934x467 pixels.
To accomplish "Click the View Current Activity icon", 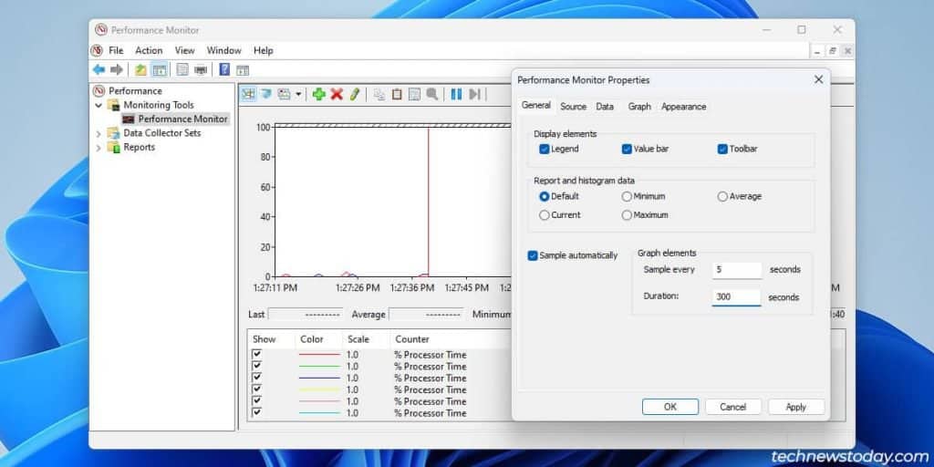I will [x=248, y=94].
